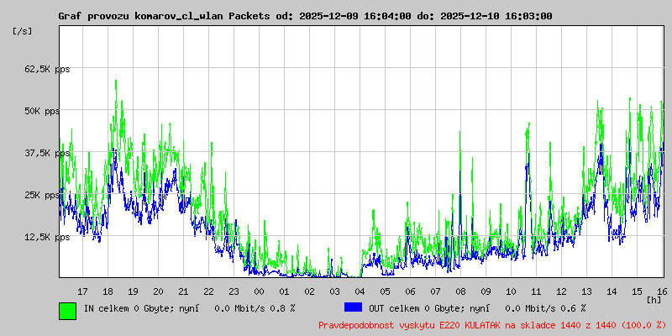Click hour label '11' on the time axis
The image size is (672, 336).
pos(536,291)
